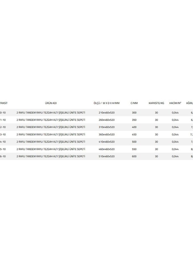Click the HACİM/M³ column header
Image resolution: width=193 pixels, height=262 pixels.
[175, 103]
